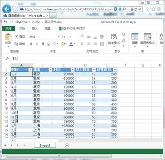Open the font size 11 dropdown
Image resolution: width=165 pixels, height=160 pixels.
click(x=70, y=37)
